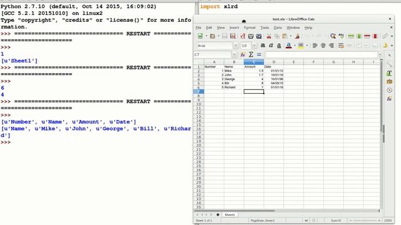Open the Font Size dropdown arrow
Viewport: 401px width, 225px height.
pyautogui.click(x=254, y=46)
